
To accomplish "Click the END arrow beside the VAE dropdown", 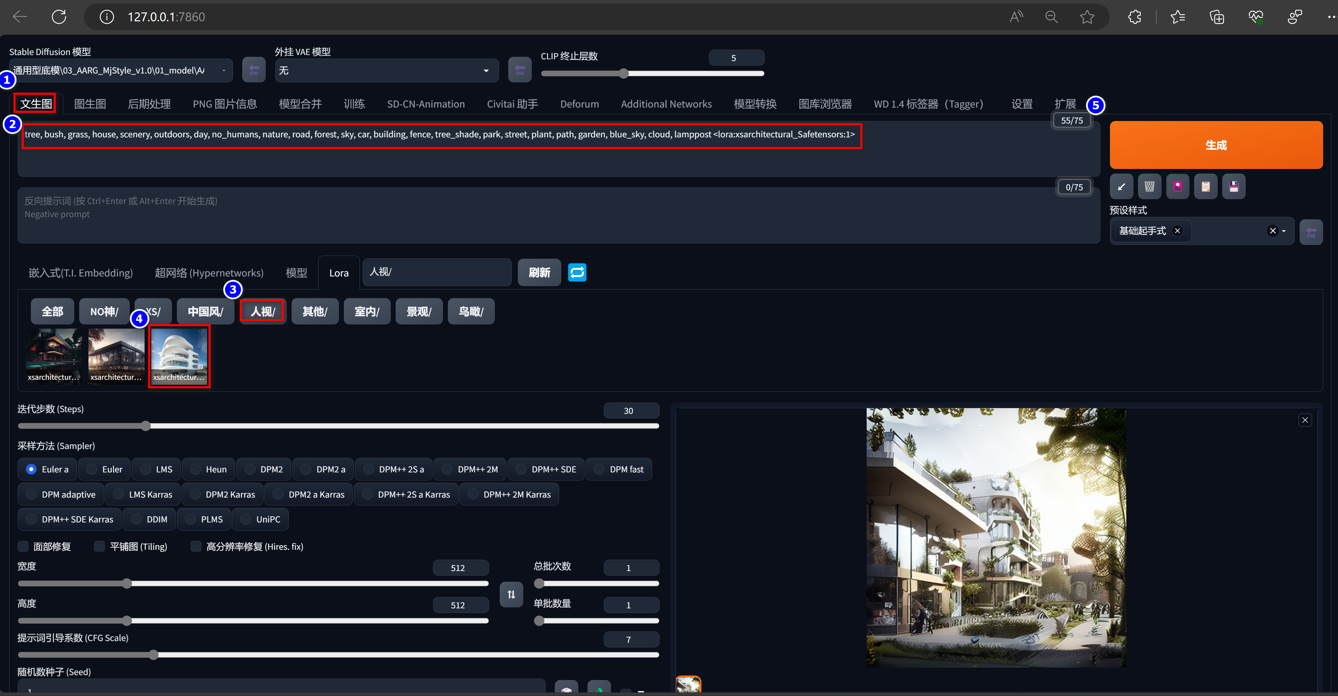I will [519, 70].
